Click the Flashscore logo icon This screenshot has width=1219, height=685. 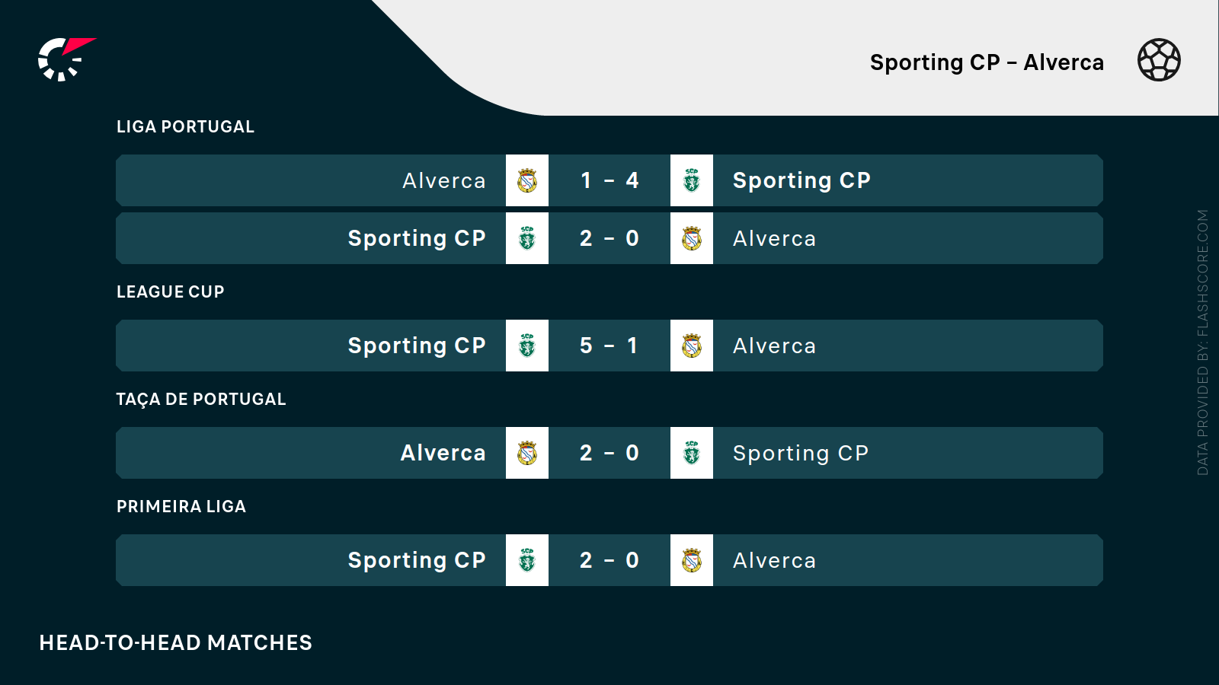[x=66, y=59]
